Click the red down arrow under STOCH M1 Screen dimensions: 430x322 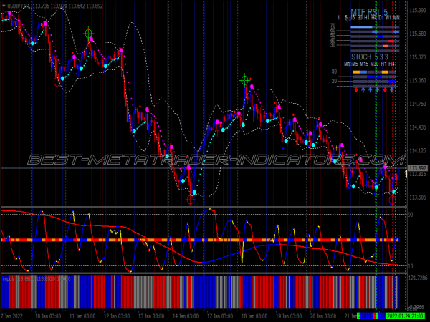356,89
